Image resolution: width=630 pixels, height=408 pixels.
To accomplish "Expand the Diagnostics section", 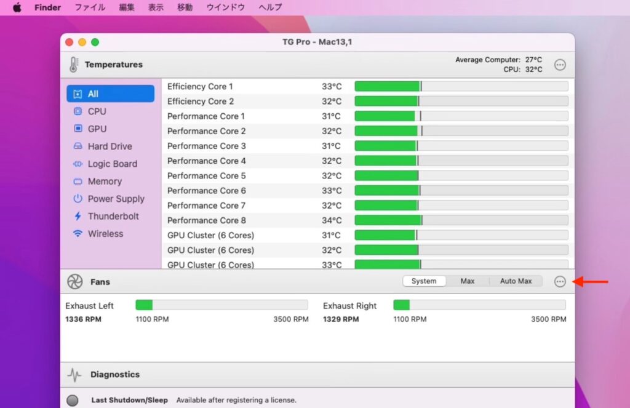I will pos(115,374).
